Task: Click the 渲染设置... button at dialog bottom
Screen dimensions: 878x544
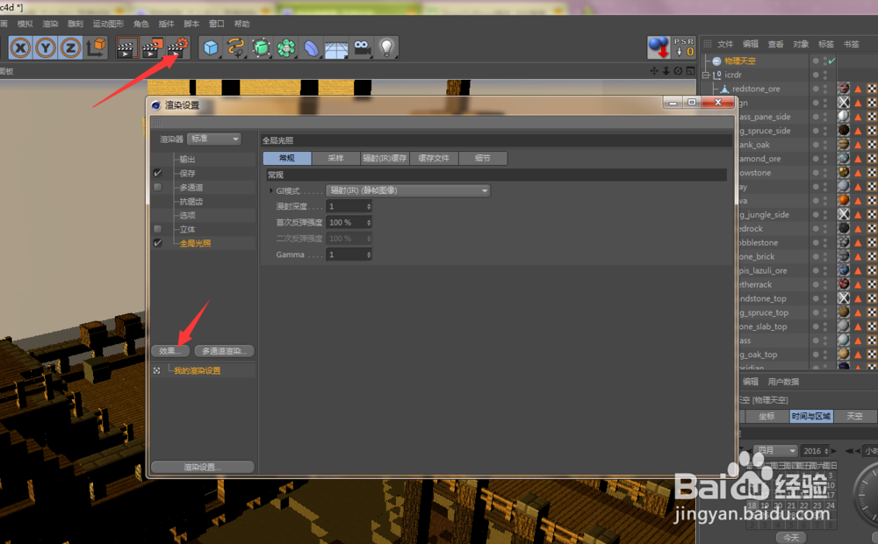Action: 203,467
